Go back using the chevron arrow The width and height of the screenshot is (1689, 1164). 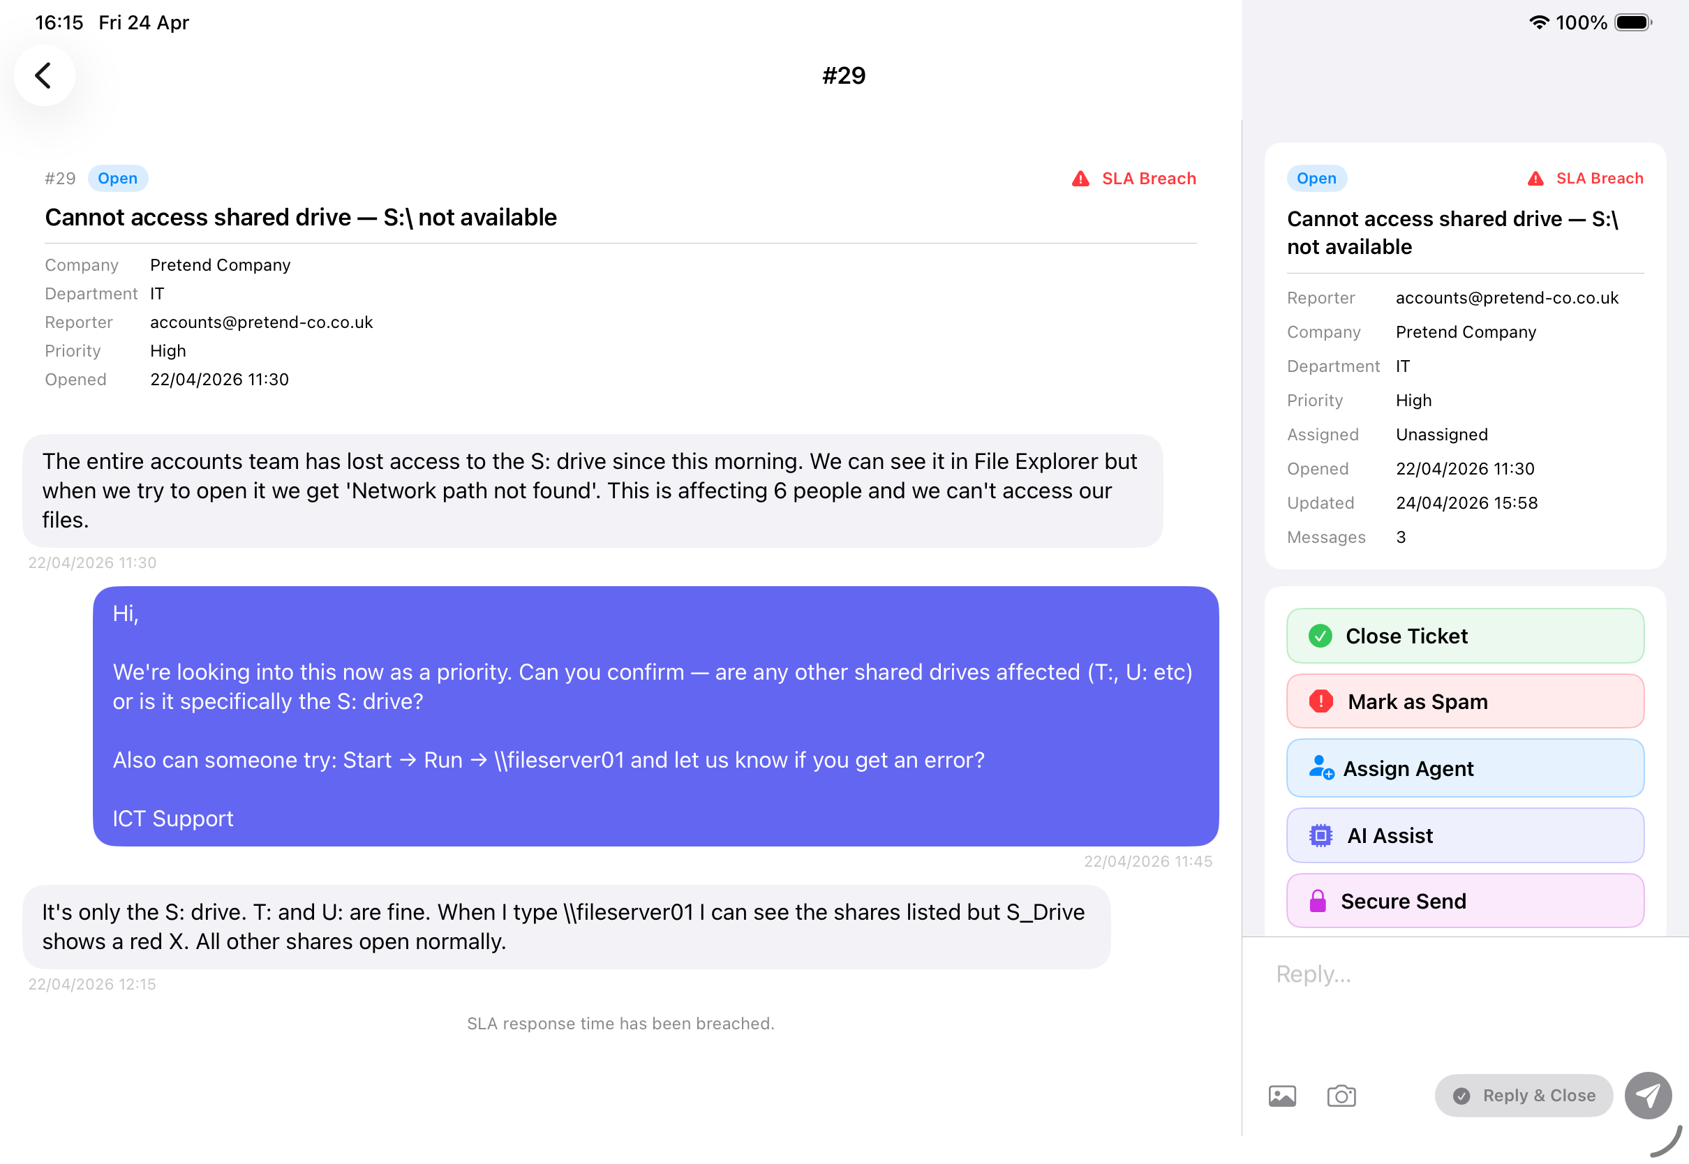pos(44,75)
